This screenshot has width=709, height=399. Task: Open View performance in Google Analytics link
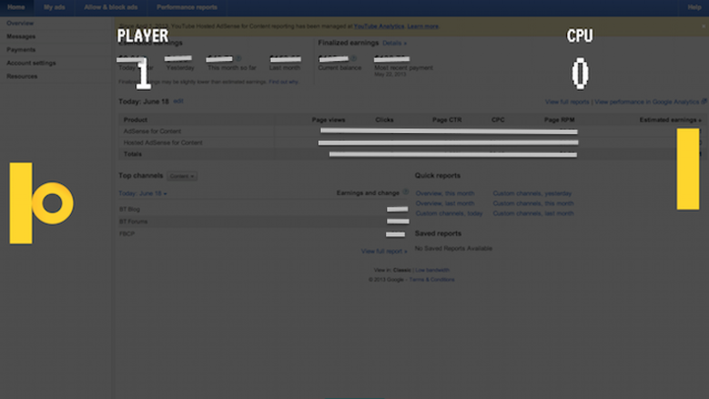coord(647,101)
